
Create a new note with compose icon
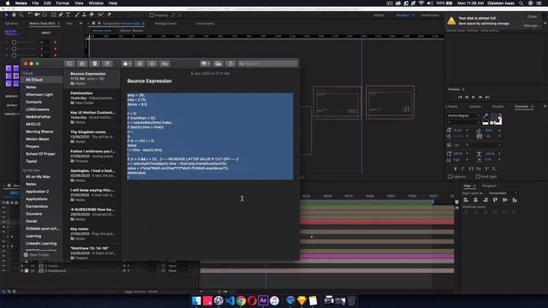107,63
